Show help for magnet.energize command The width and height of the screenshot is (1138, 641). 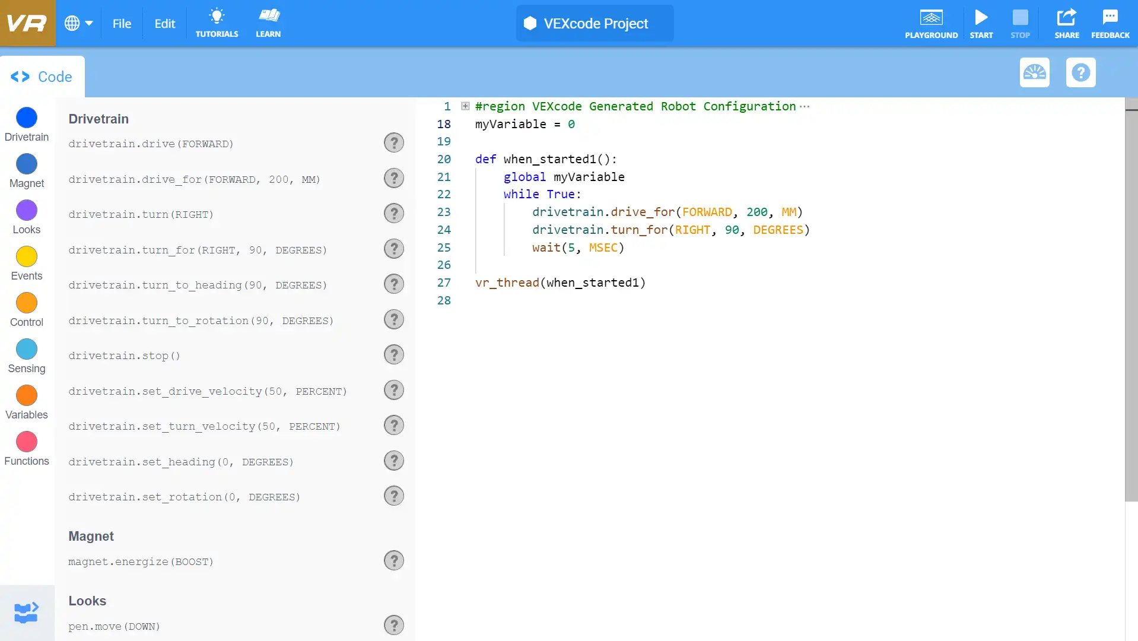[x=393, y=560]
